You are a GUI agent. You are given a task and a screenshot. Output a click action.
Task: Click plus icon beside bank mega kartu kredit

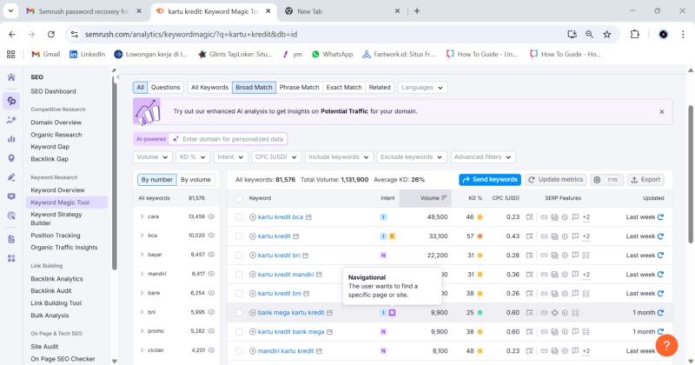(x=253, y=313)
